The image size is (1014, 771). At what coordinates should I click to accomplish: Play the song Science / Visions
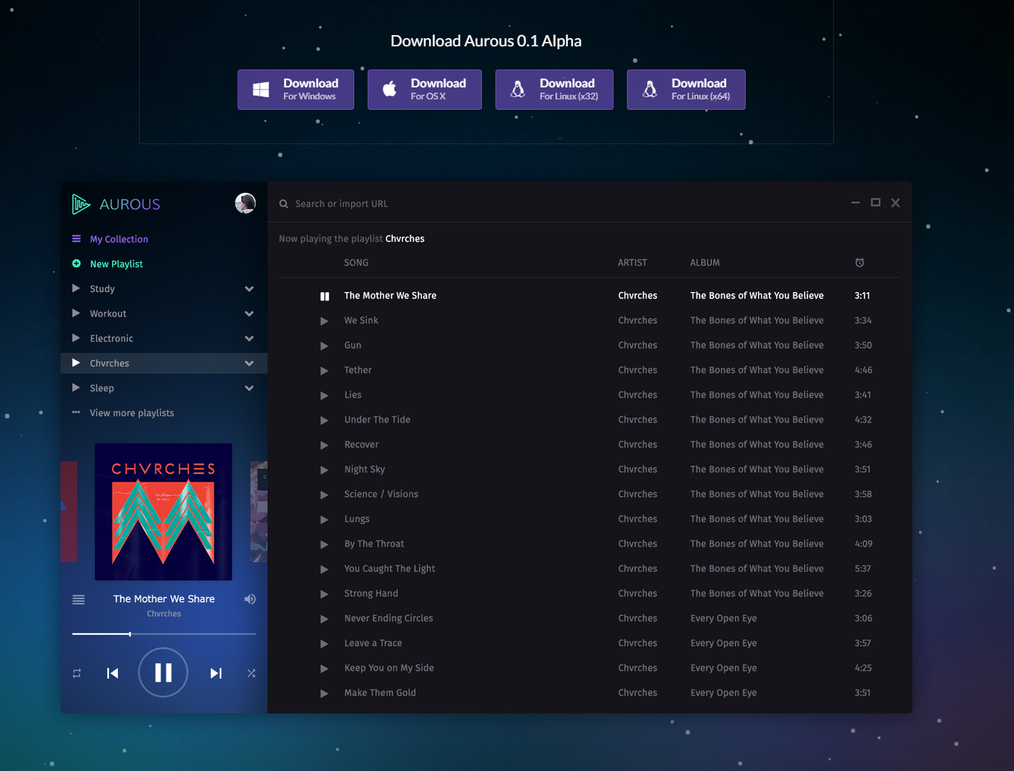324,495
